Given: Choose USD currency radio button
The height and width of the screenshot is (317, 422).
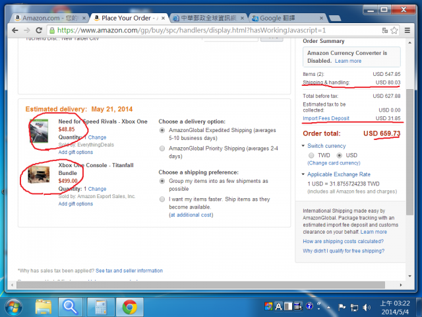Looking at the screenshot, I should click(340, 156).
